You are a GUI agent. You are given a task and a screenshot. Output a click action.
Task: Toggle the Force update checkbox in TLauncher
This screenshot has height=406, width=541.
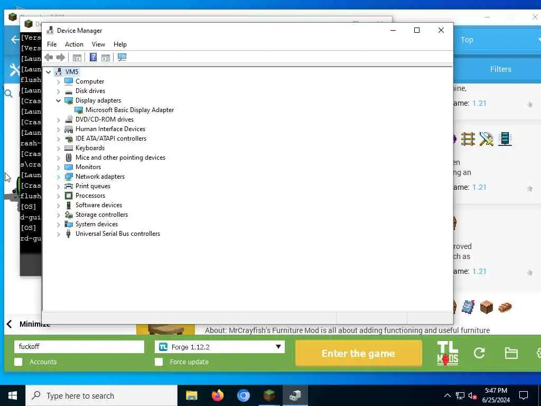coord(158,362)
